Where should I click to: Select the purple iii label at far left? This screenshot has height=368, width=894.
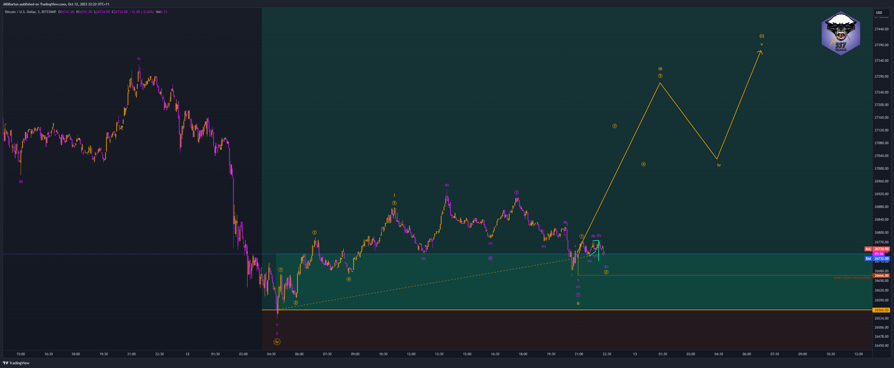coord(21,181)
